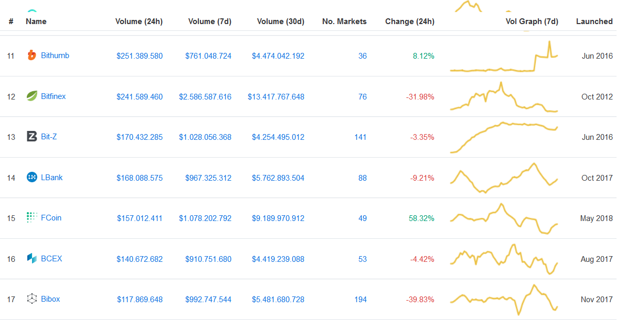The height and width of the screenshot is (320, 626).
Task: Click the Vol Graph (7d) column header
Action: tap(532, 21)
